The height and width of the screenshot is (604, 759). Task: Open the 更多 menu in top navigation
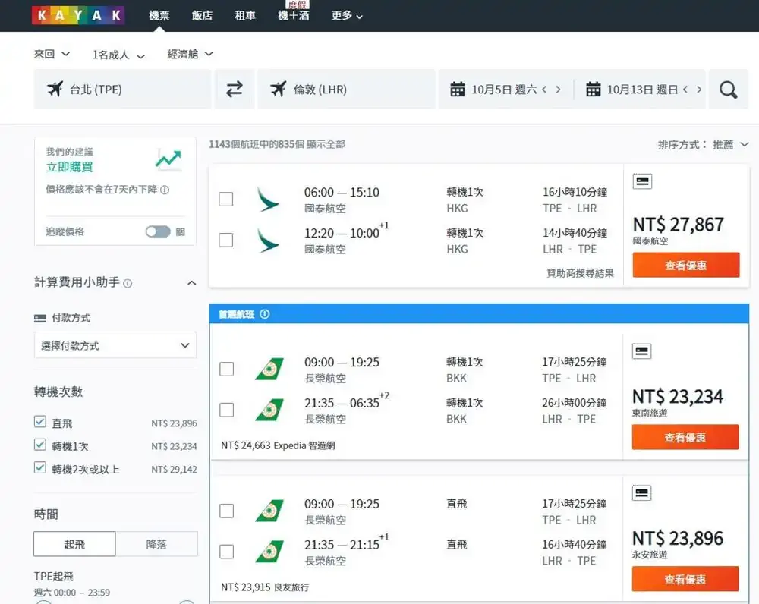click(x=347, y=15)
